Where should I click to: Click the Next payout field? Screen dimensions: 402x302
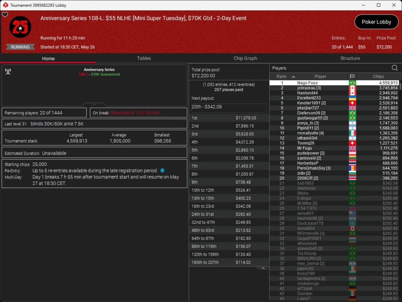(229, 107)
